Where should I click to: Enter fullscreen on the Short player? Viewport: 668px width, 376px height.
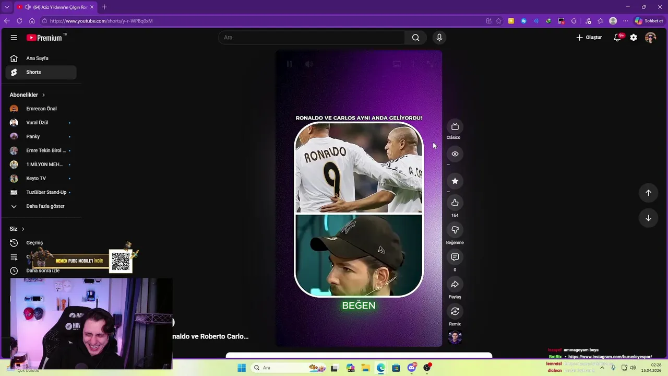click(x=430, y=64)
